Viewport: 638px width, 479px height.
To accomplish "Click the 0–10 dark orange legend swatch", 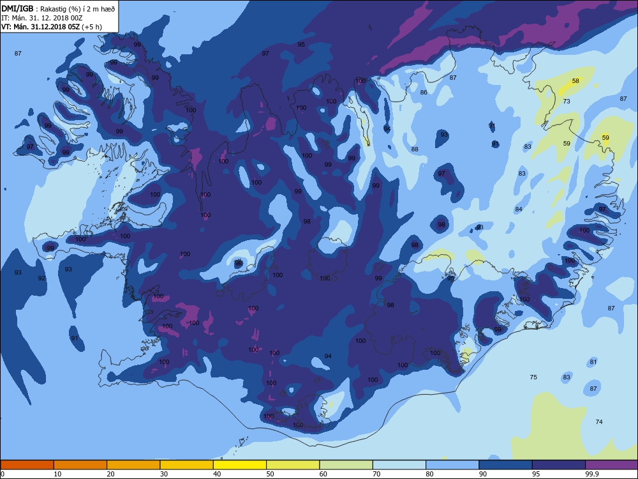I will click(27, 465).
